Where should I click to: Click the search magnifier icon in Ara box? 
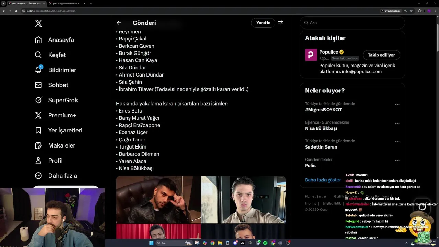coord(306,23)
